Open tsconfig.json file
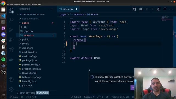 tap(29, 81)
